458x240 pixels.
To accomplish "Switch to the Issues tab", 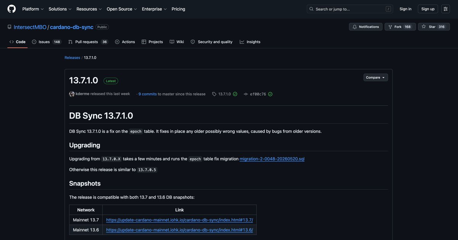I will [46, 42].
